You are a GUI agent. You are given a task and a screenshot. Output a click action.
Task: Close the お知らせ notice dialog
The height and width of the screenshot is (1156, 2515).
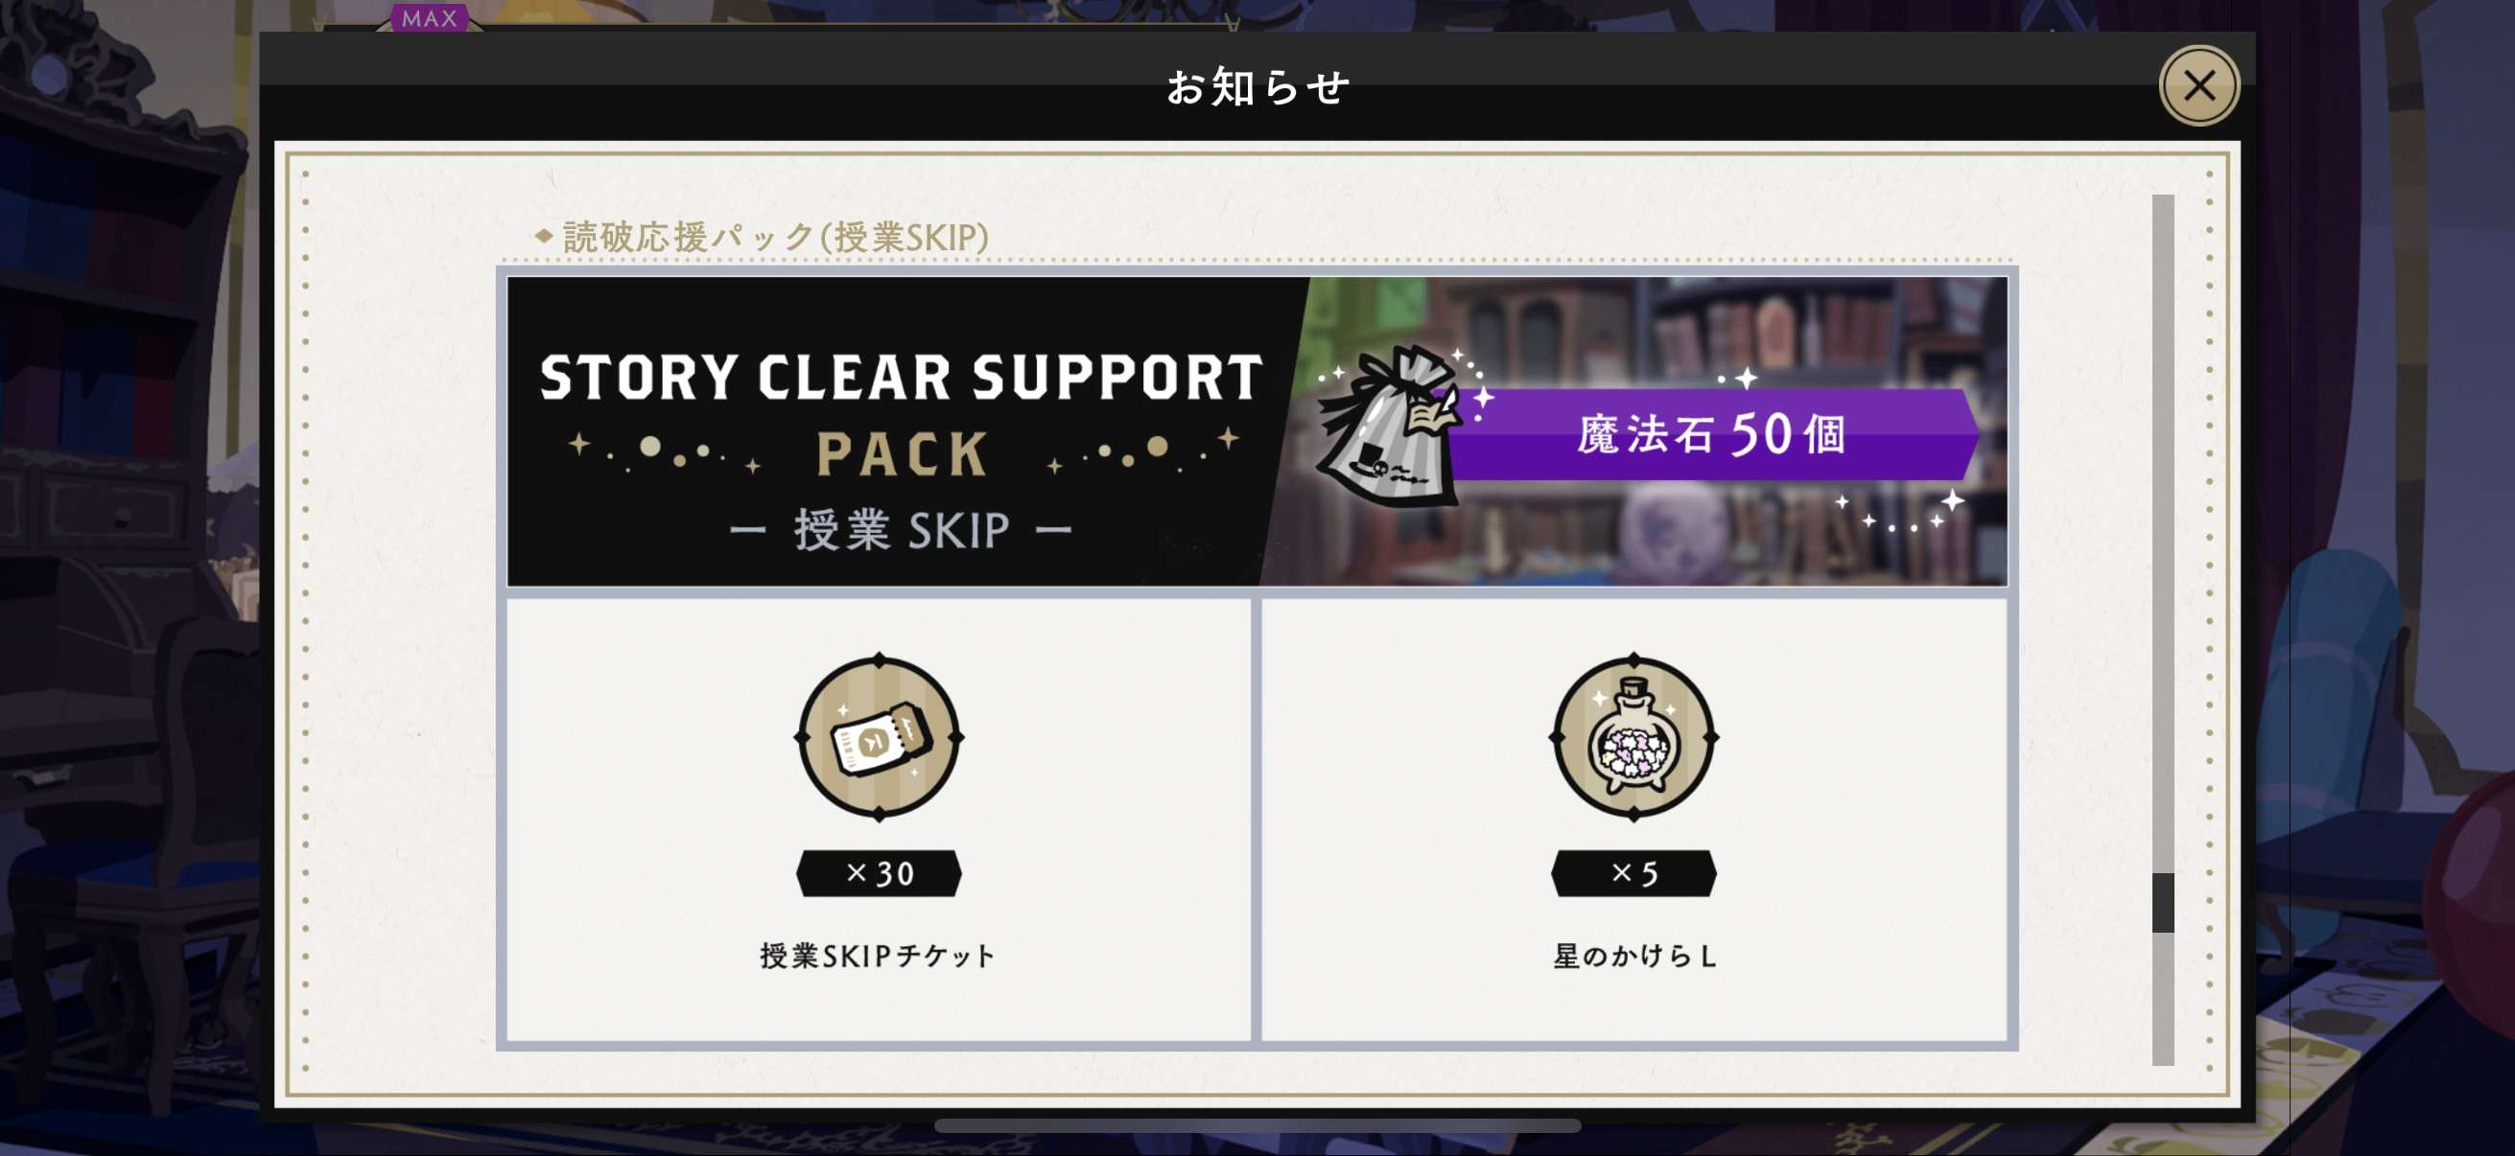point(2198,86)
